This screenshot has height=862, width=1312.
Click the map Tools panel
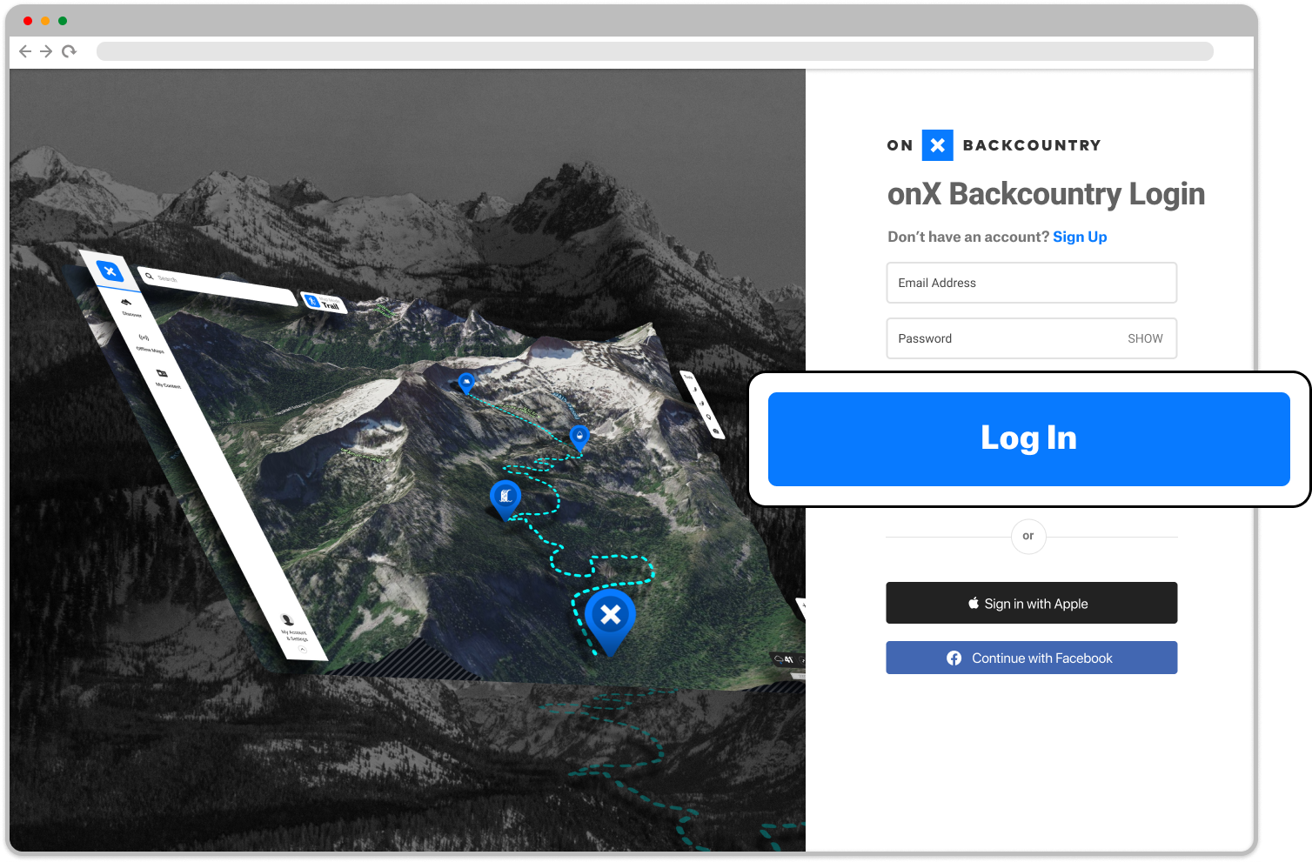[x=702, y=404]
